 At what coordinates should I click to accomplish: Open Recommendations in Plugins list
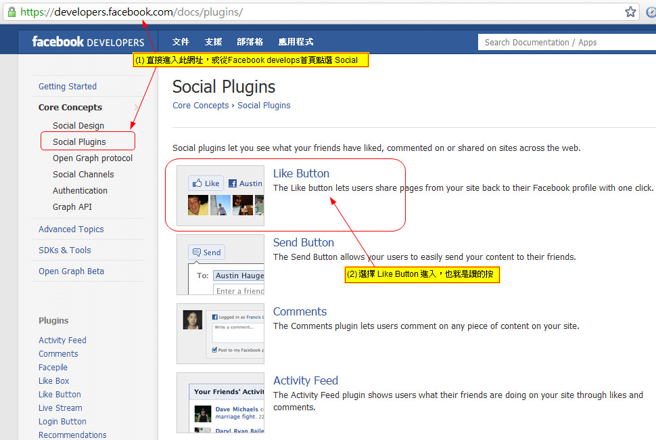coord(72,435)
